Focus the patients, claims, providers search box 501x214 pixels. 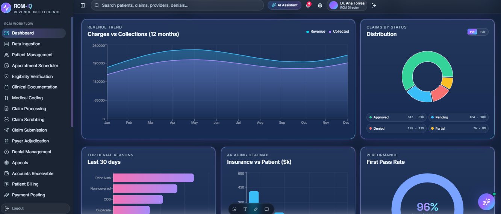(177, 5)
